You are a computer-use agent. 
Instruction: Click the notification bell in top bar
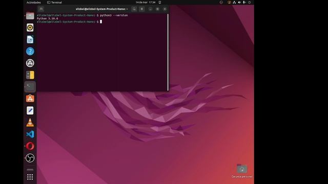[160, 3]
